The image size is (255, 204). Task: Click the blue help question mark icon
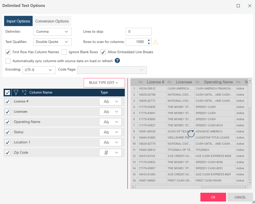coord(117,61)
